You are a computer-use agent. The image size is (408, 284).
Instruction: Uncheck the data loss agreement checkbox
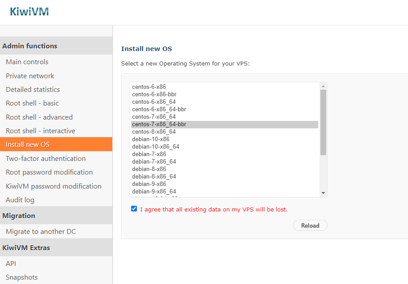(x=134, y=209)
